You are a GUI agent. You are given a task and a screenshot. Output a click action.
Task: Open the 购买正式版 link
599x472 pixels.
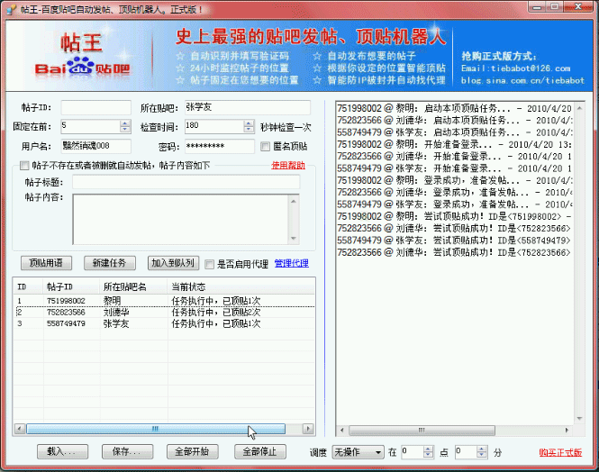560,452
